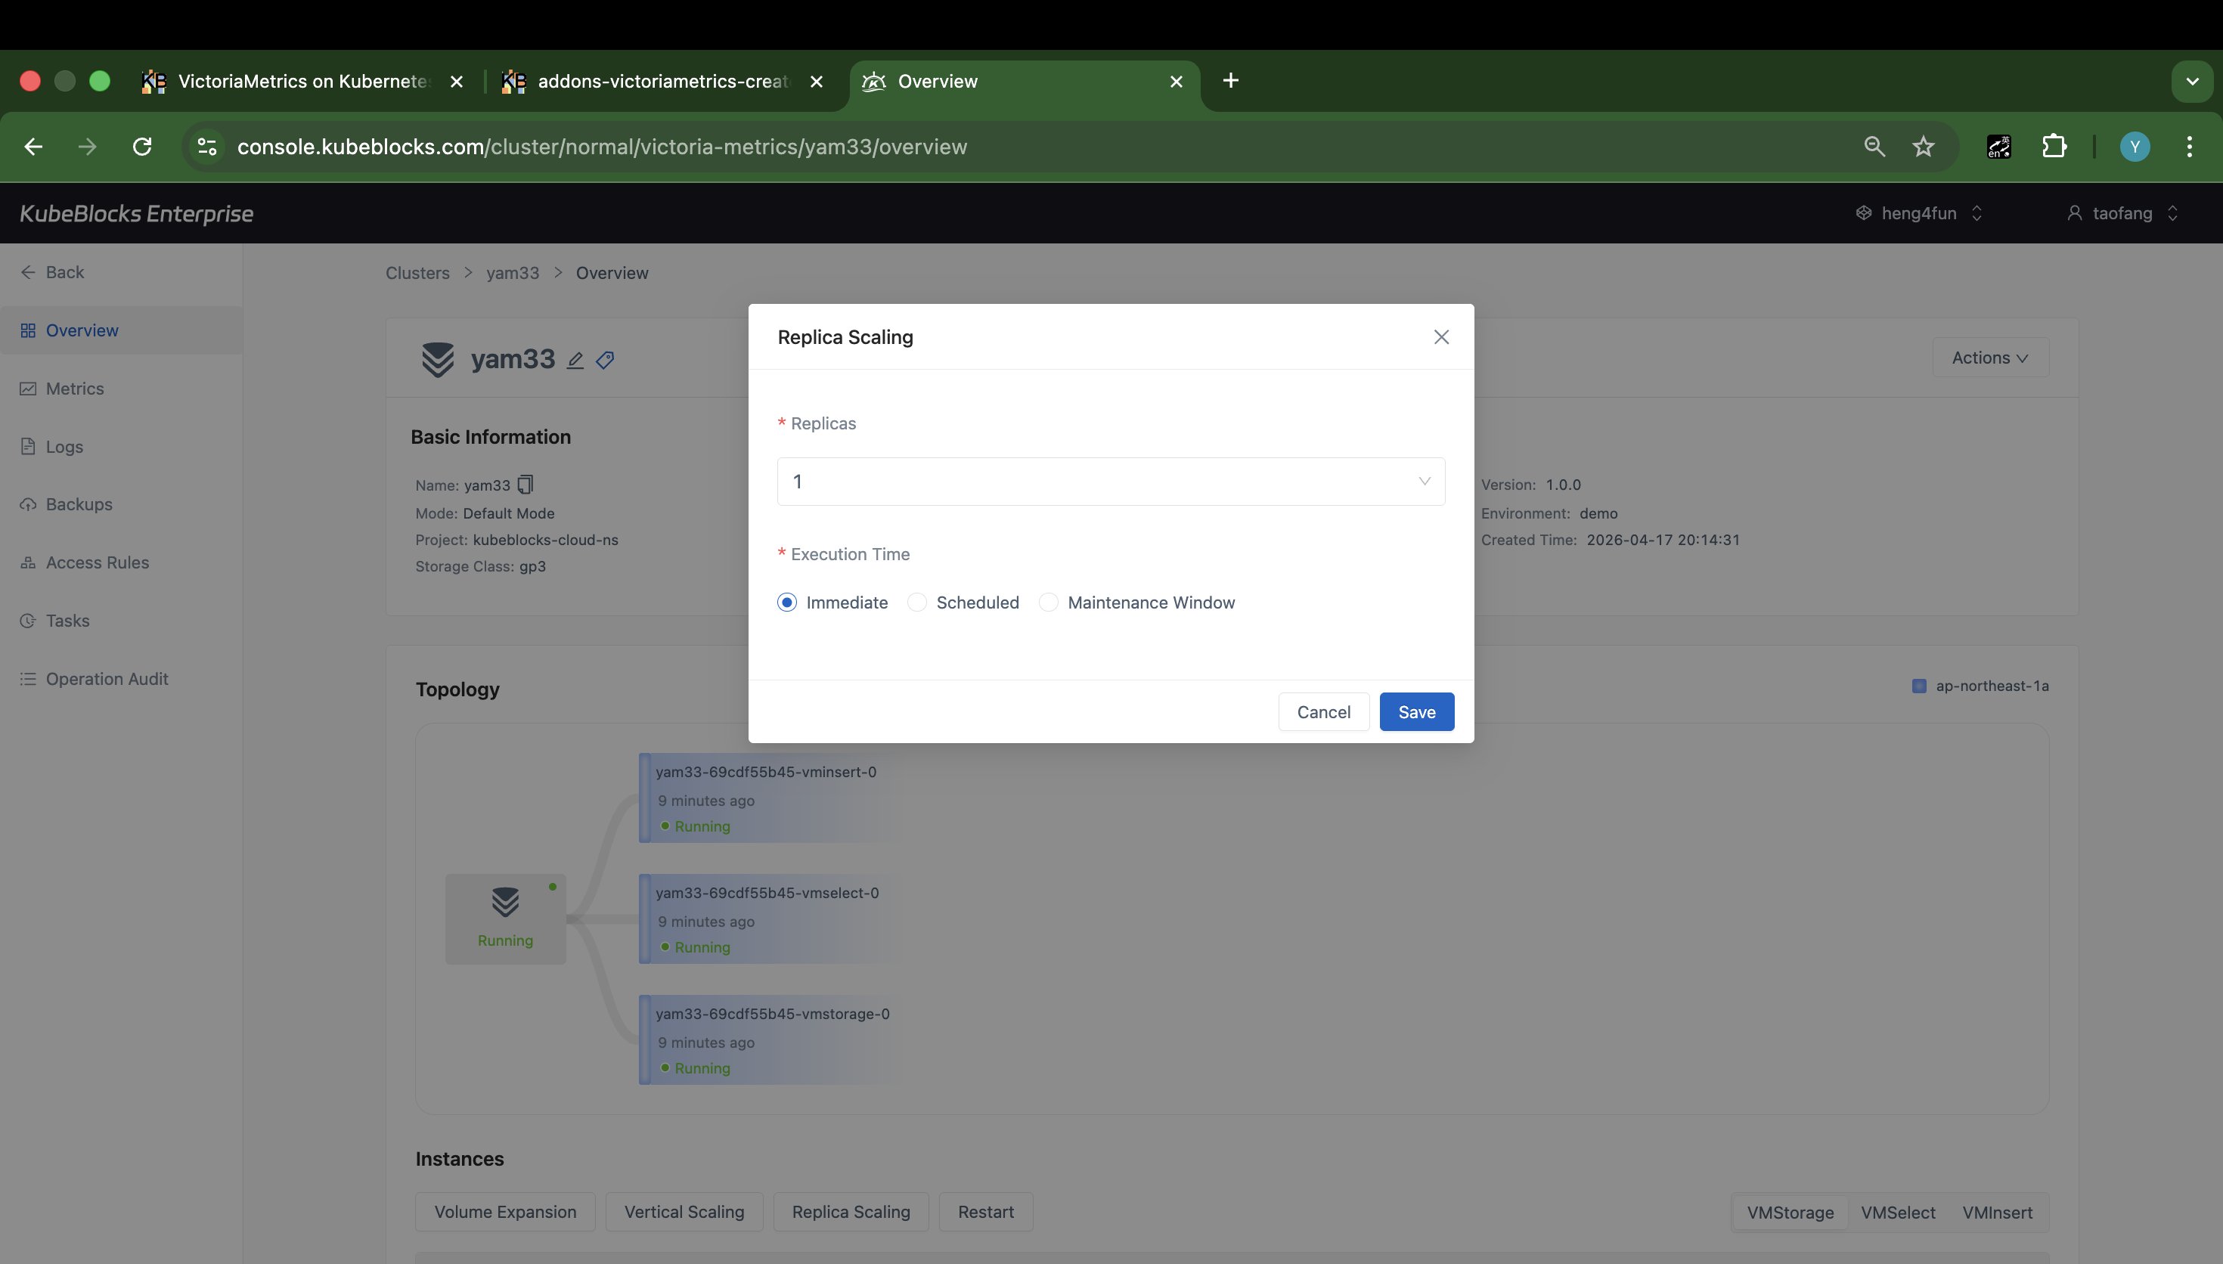
Task: Click the VictoriaMetrics logo beside yam33
Action: (x=438, y=359)
